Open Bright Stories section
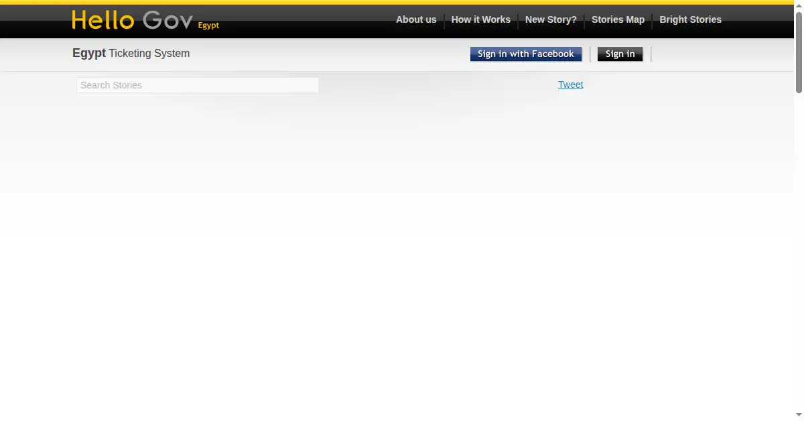The height and width of the screenshot is (421, 804). coord(690,19)
